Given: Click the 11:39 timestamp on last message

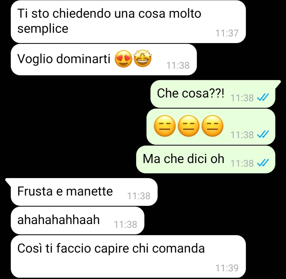Looking at the screenshot, I should [227, 268].
